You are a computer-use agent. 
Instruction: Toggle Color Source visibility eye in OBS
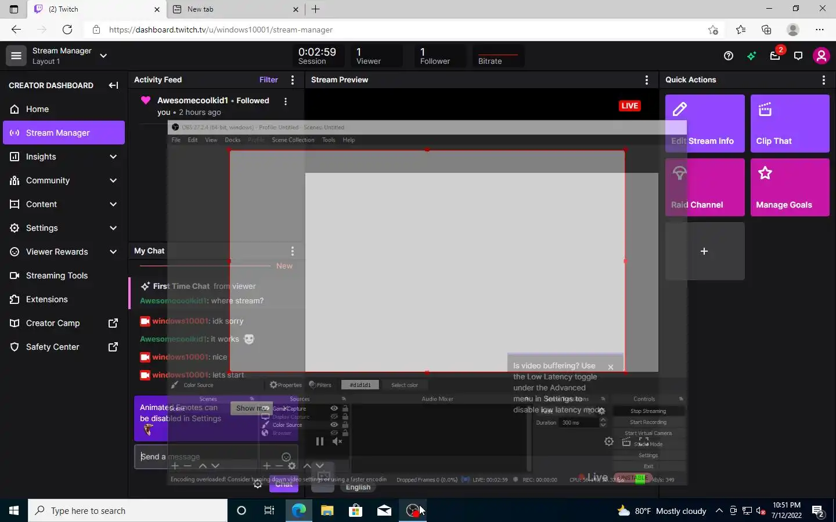point(334,425)
